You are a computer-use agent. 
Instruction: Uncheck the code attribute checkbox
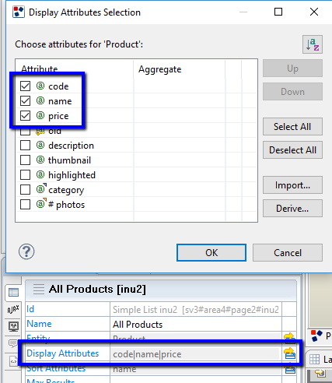[25, 86]
